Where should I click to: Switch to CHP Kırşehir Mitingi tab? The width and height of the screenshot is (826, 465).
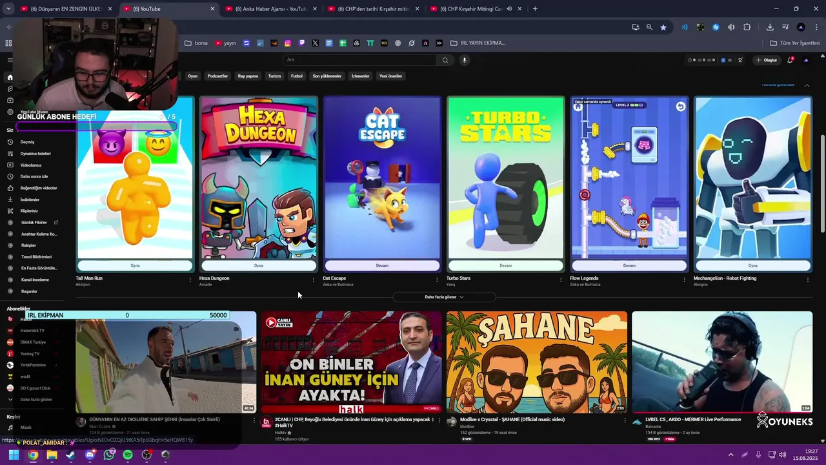pos(476,9)
